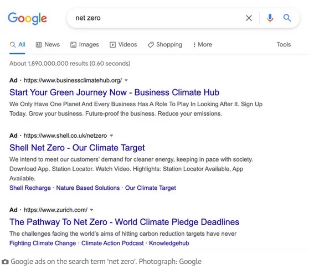Click the Google logo
The height and width of the screenshot is (275, 314).
(x=28, y=18)
